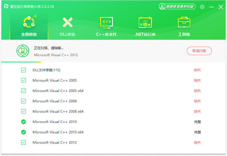The height and width of the screenshot is (156, 227).
Task: Click the user avatar login icon
Action: pos(162,6)
